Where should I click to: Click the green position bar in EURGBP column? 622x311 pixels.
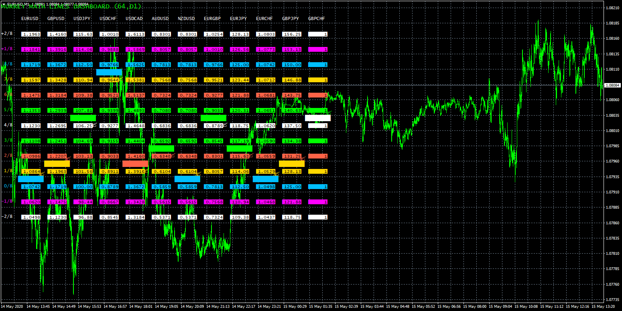213,118
